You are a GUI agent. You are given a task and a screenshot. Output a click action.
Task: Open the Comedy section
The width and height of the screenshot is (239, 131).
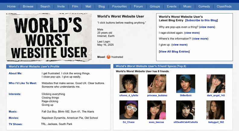(204, 6)
